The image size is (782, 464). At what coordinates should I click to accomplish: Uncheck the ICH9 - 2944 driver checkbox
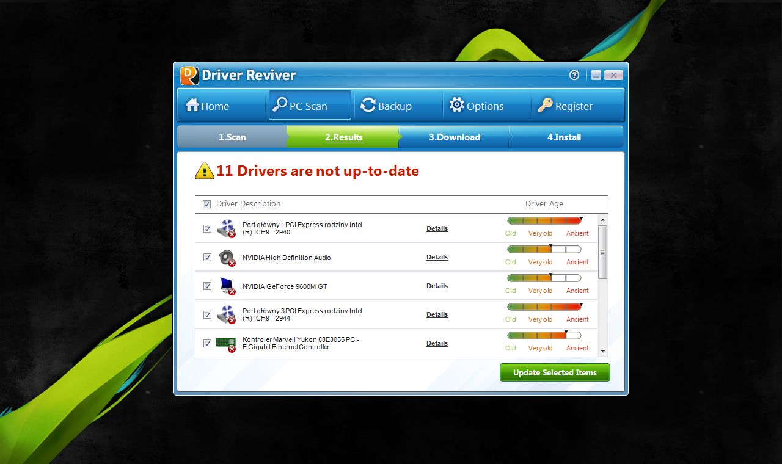pyautogui.click(x=207, y=314)
